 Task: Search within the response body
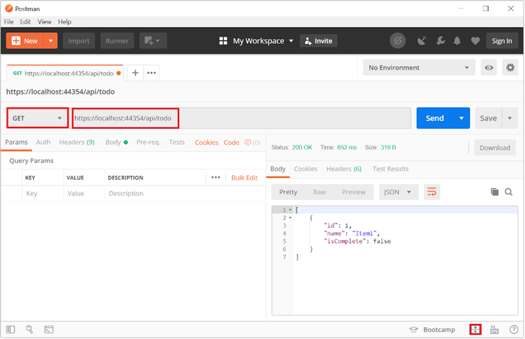point(509,192)
